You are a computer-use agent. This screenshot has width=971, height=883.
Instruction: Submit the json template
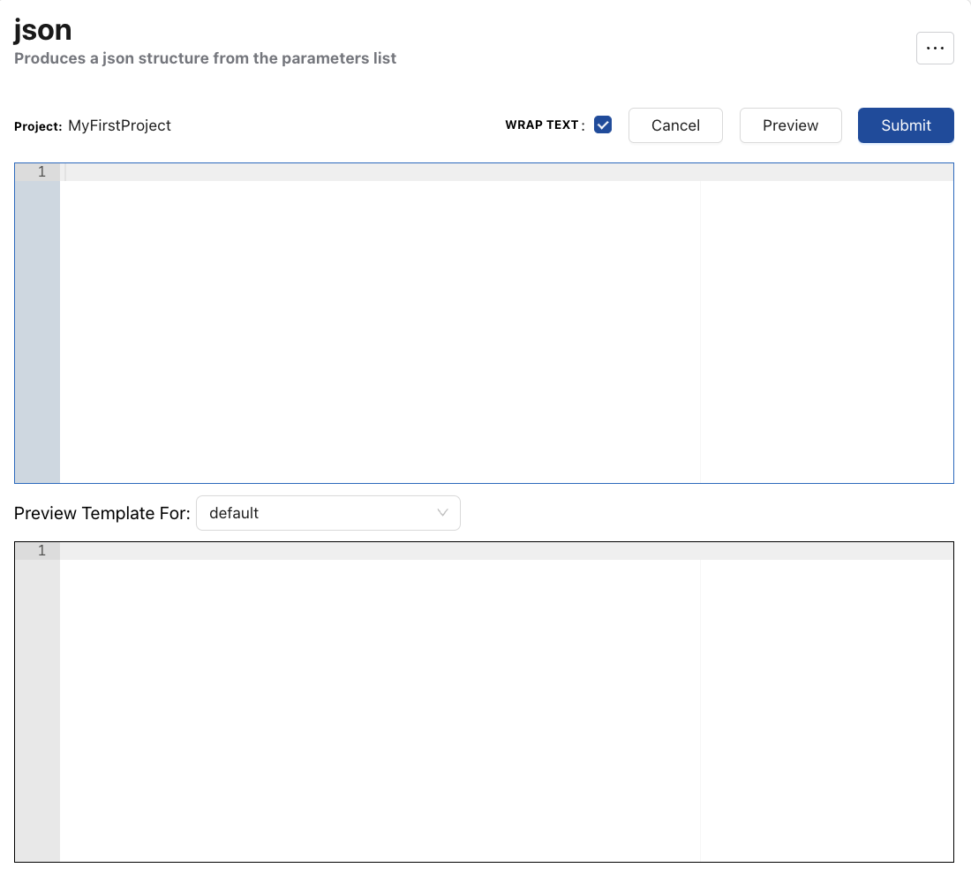[x=906, y=125]
